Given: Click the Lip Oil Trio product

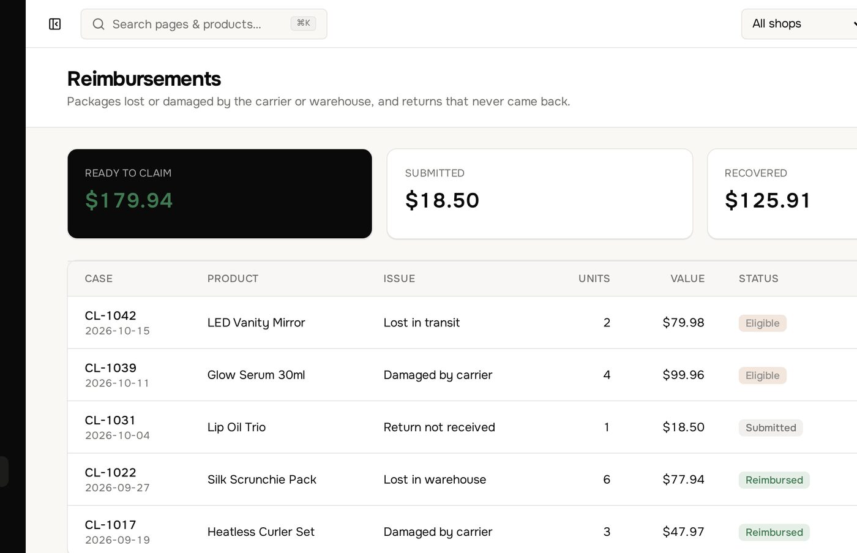Looking at the screenshot, I should 236,427.
